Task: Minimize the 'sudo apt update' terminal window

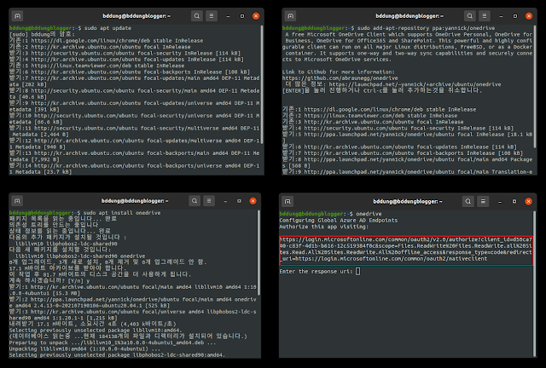Action: point(228,16)
